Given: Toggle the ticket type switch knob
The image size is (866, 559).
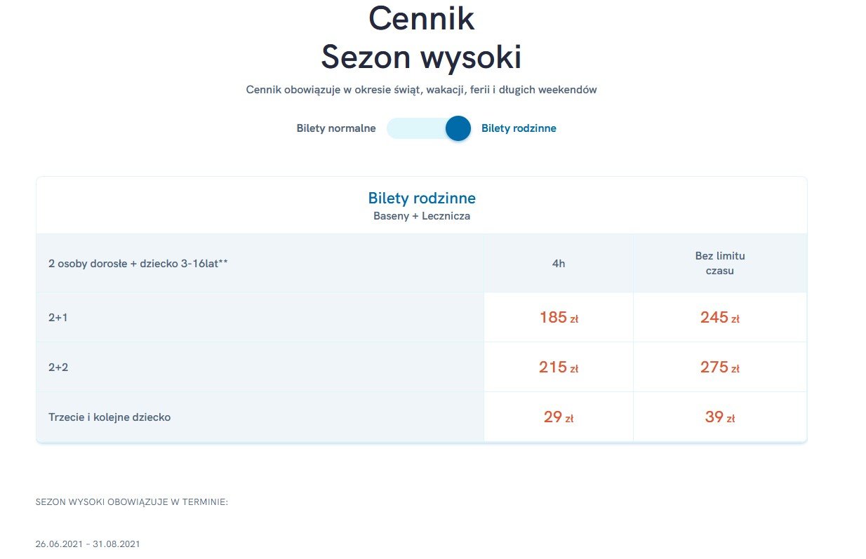Looking at the screenshot, I should point(458,128).
